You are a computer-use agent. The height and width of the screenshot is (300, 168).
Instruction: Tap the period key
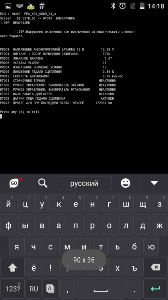(x=135, y=289)
